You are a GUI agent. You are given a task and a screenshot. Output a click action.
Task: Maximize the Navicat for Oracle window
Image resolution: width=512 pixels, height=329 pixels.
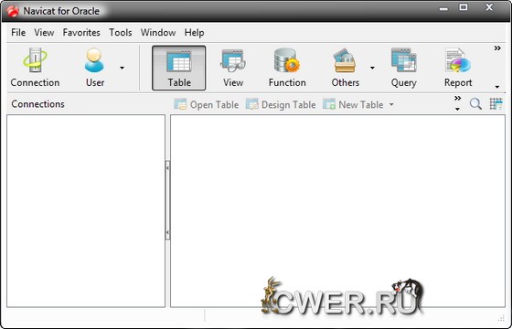point(464,7)
